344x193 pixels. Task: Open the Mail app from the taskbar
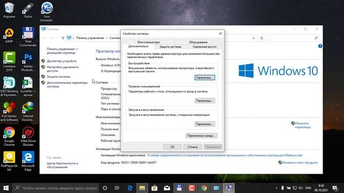(167, 188)
